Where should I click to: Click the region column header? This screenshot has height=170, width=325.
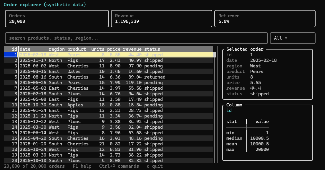(57, 49)
